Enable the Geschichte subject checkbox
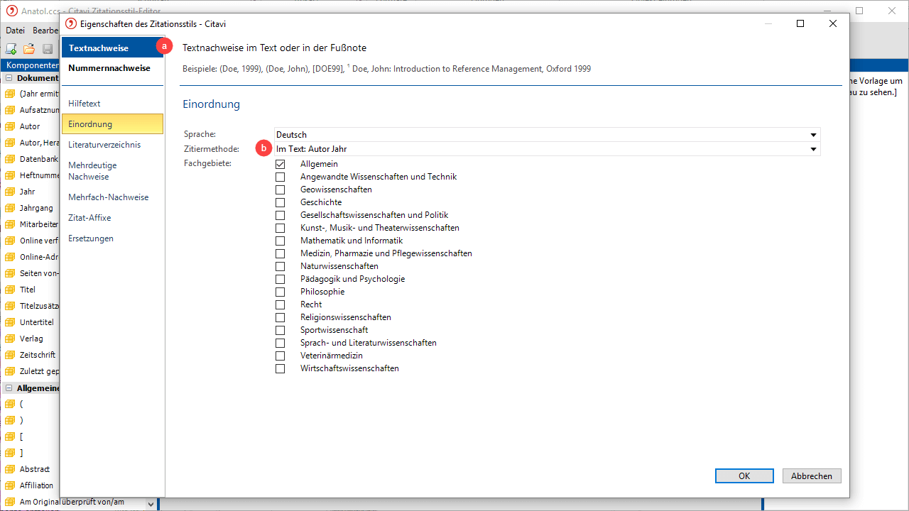The image size is (909, 511). tap(281, 202)
